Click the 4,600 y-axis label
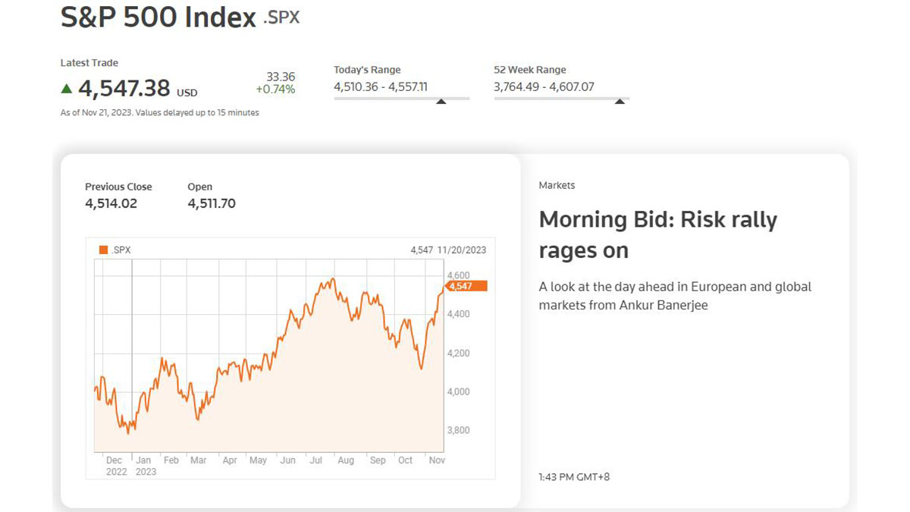This screenshot has width=910, height=512. pyautogui.click(x=459, y=275)
